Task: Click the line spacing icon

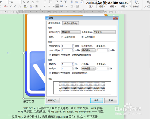Action: (66, 6)
